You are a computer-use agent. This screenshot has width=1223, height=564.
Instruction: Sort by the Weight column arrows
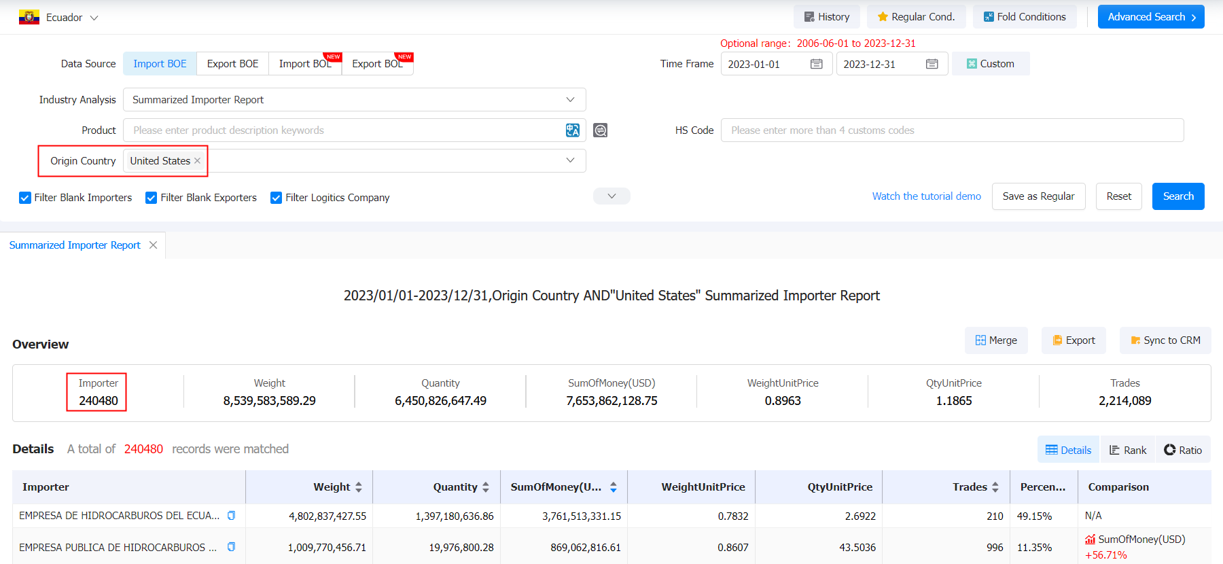[359, 487]
